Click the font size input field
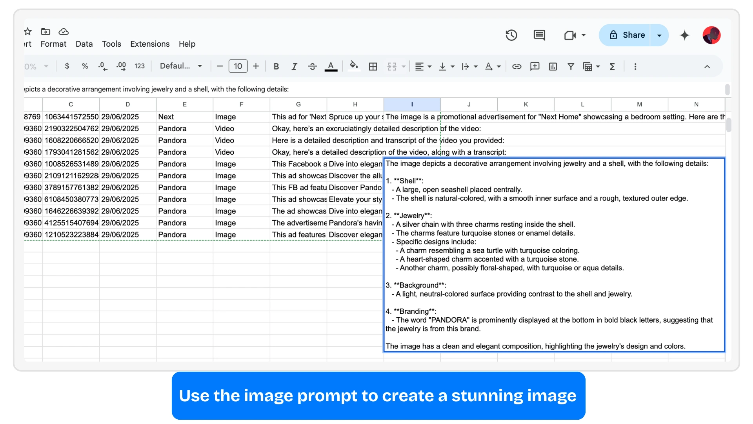 pyautogui.click(x=238, y=66)
